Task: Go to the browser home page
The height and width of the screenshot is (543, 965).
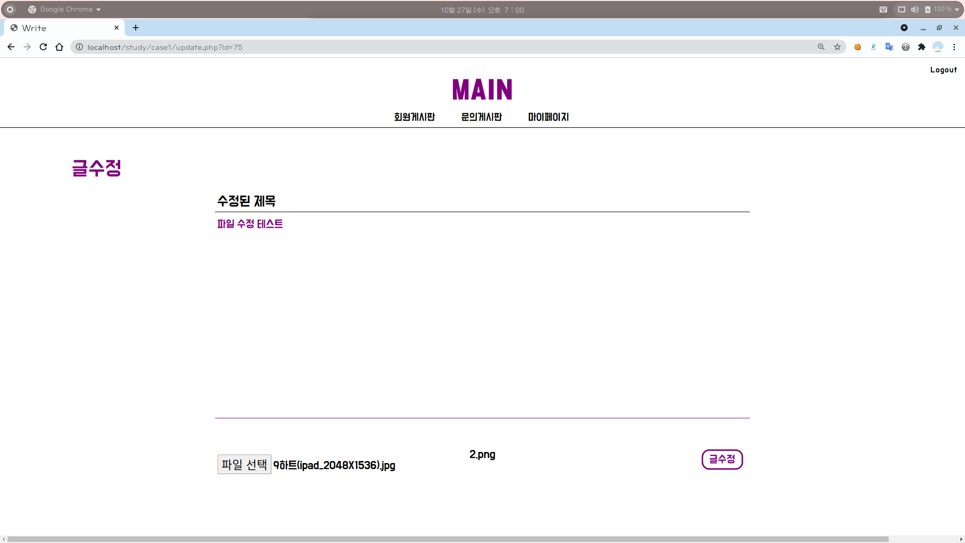Action: [59, 47]
